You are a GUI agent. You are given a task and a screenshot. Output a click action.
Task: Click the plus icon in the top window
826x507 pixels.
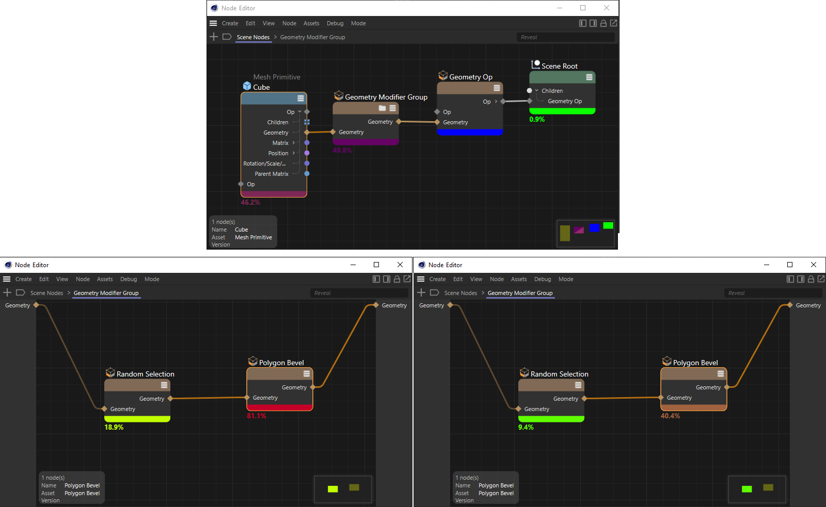point(214,37)
